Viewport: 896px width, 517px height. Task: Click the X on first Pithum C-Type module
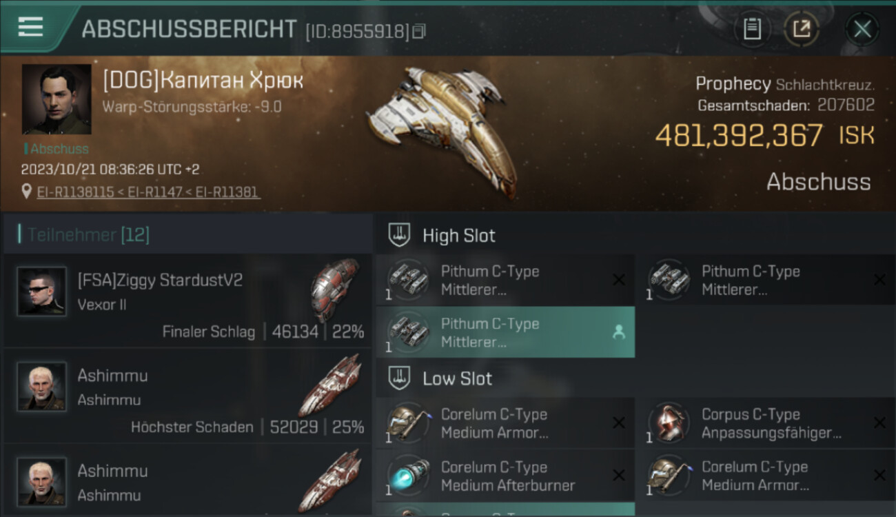pos(619,280)
